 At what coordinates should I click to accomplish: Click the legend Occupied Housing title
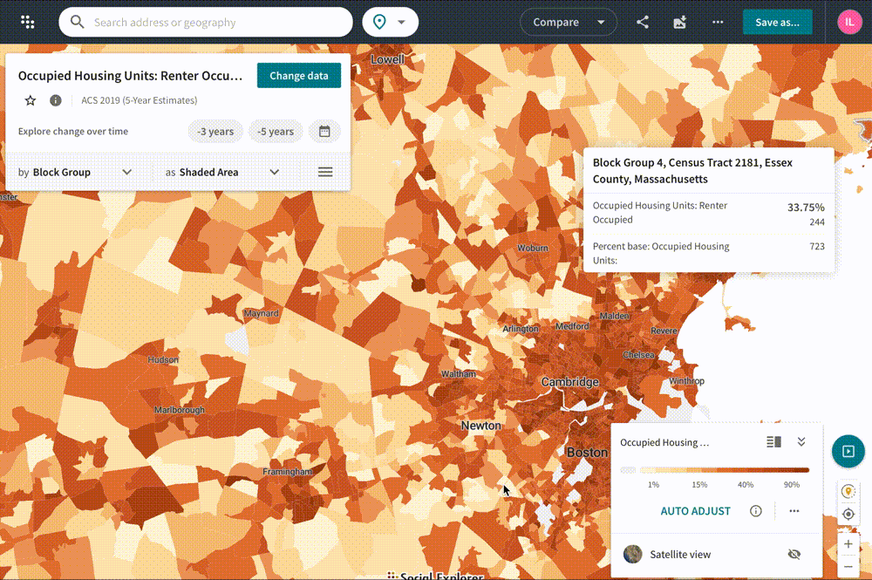[664, 443]
